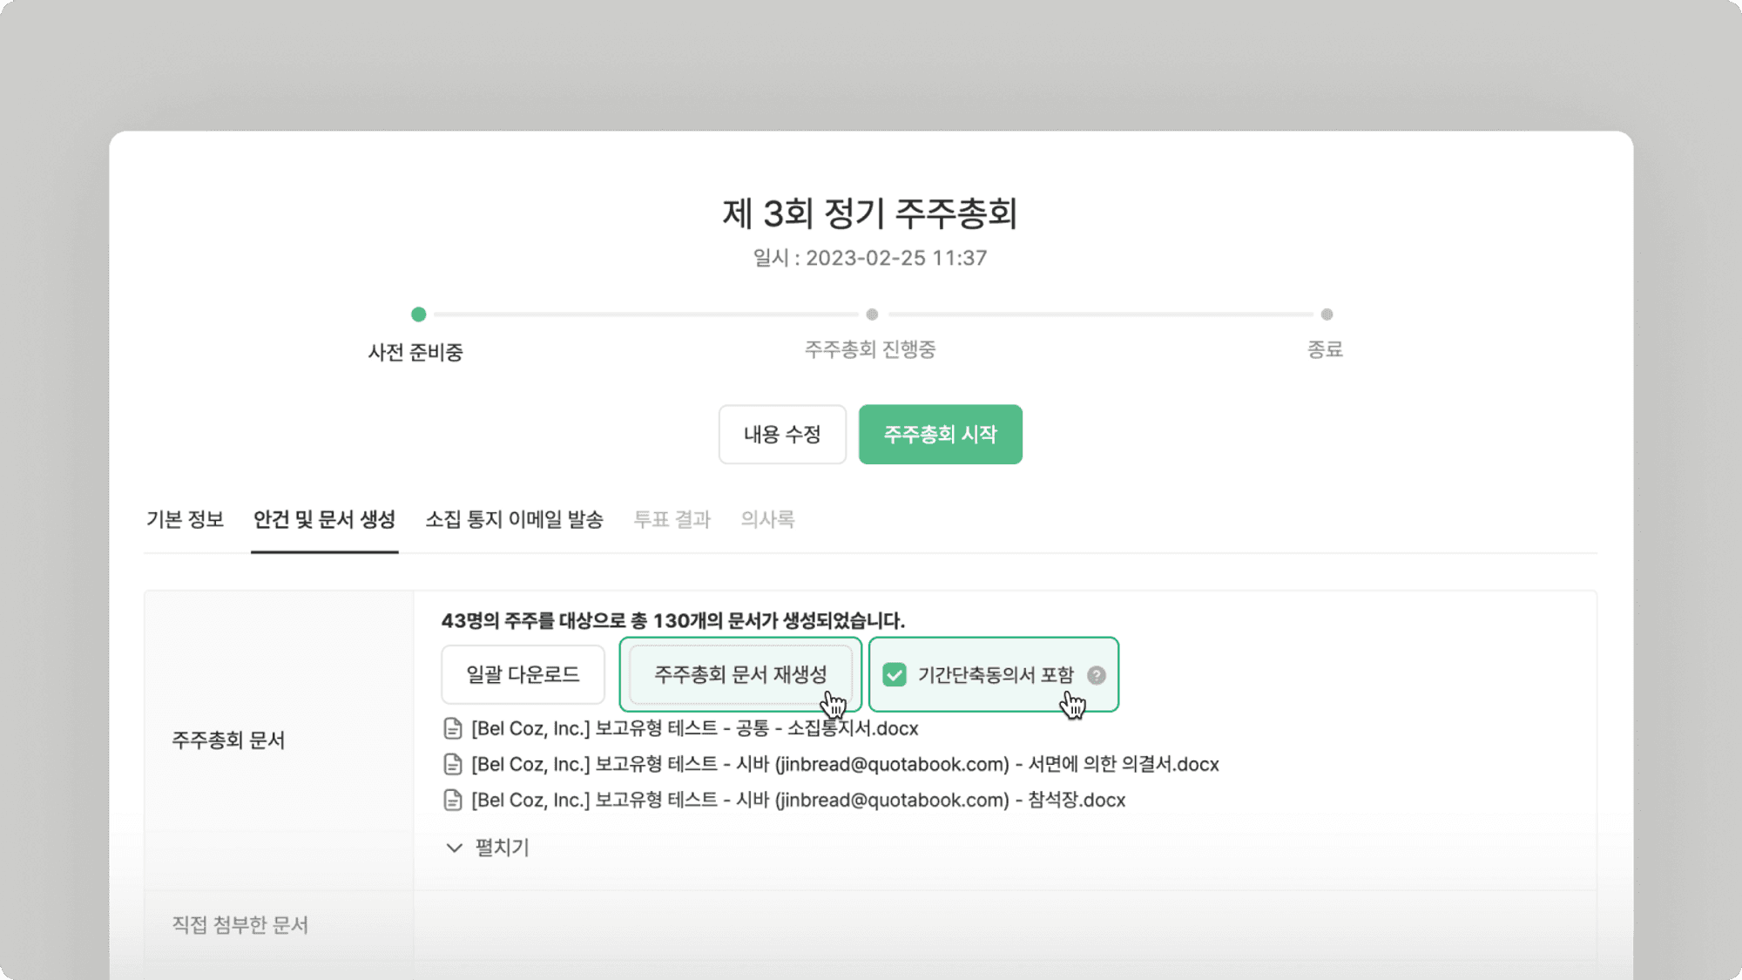Expand the 펼치기 document list

503,847
